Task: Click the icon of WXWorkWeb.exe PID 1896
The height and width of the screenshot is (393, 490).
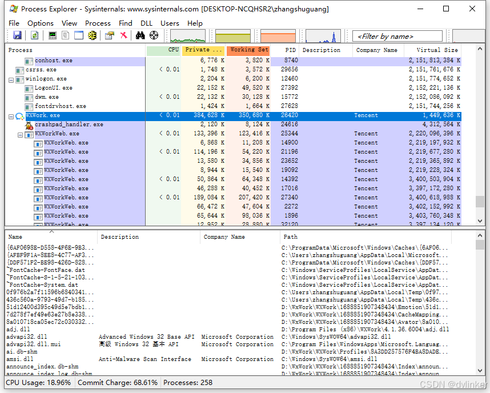Action: click(38, 216)
